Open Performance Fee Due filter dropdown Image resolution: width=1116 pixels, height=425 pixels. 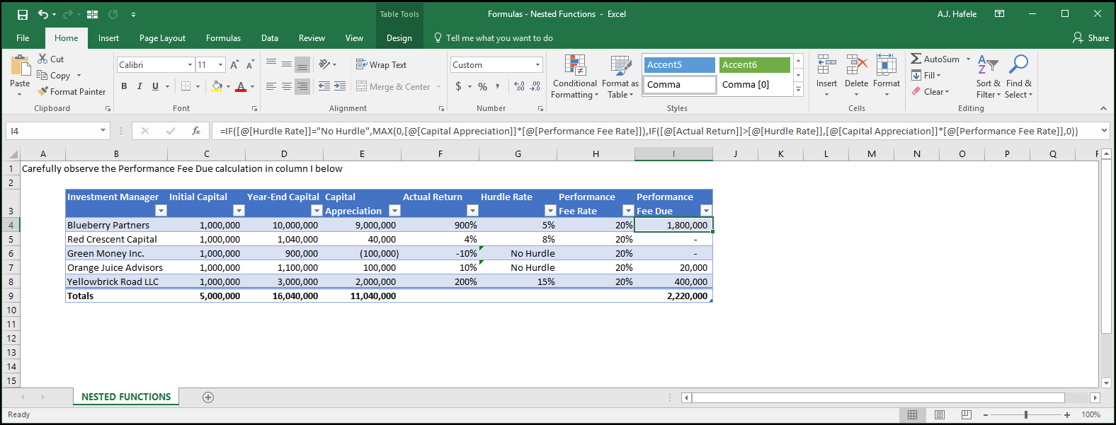coord(706,211)
